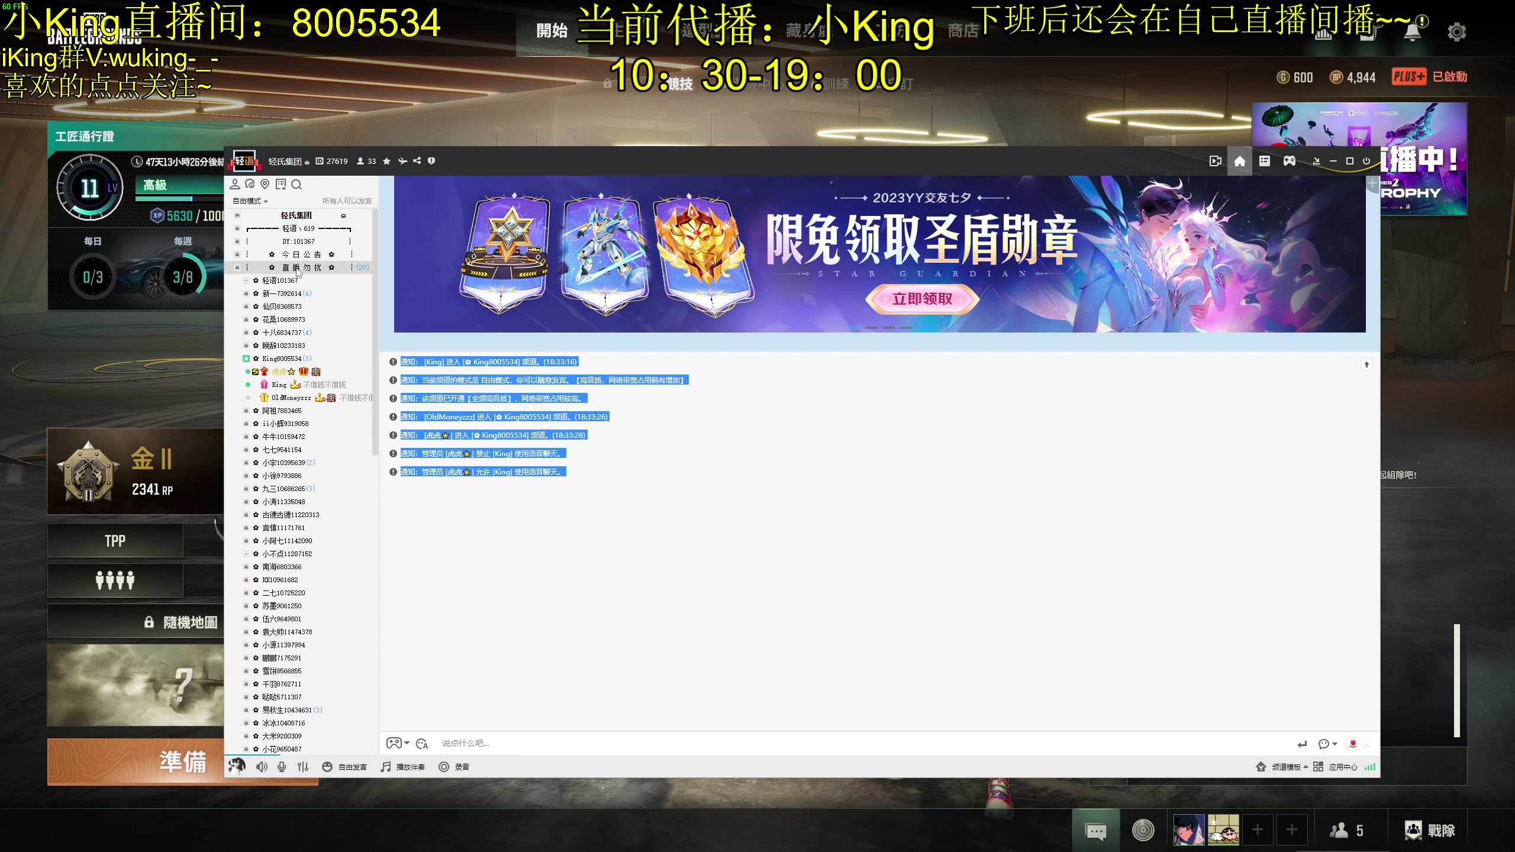This screenshot has height=852, width=1515.
Task: Open the emoticon with font icon in chat
Action: pyautogui.click(x=422, y=744)
